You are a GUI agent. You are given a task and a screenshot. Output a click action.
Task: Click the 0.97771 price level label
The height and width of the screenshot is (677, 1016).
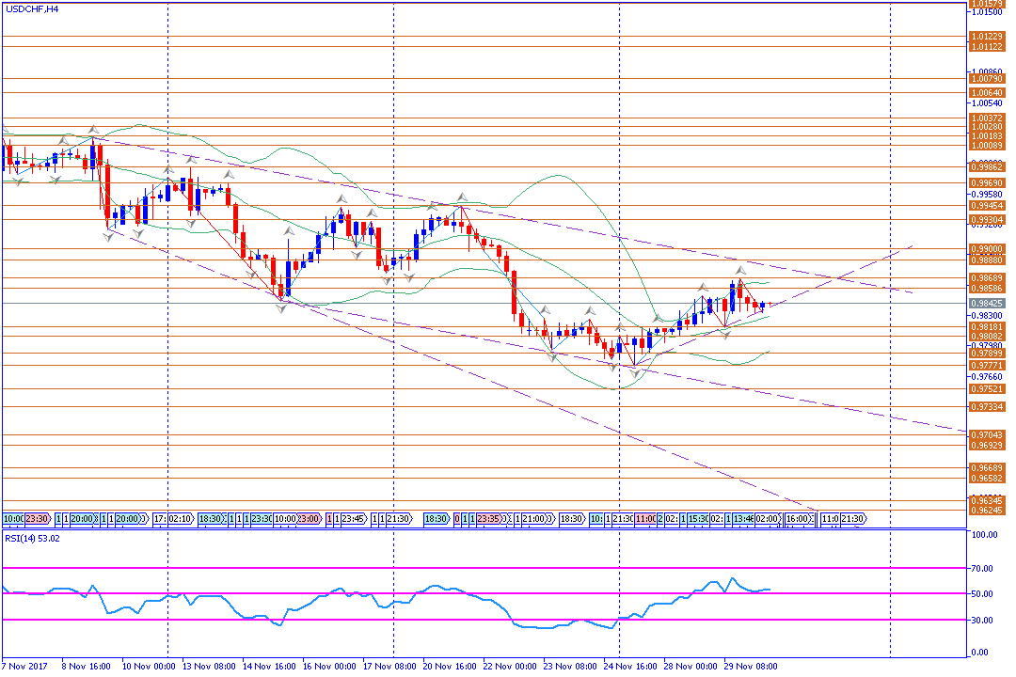point(987,366)
